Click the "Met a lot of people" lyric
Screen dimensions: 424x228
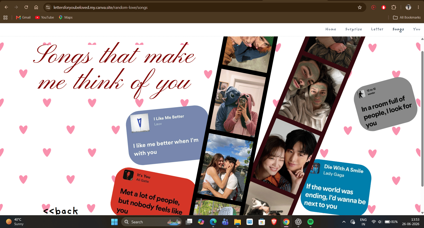click(x=150, y=202)
